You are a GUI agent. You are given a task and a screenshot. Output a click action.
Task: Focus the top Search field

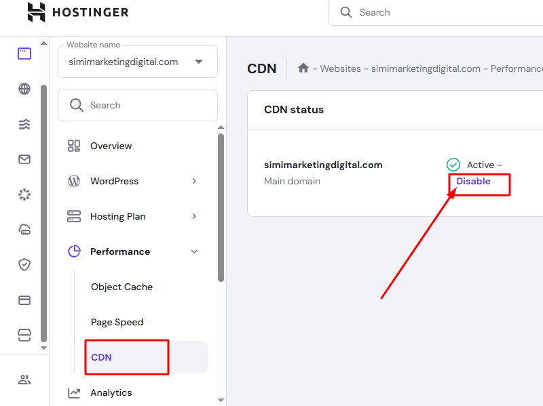(436, 12)
